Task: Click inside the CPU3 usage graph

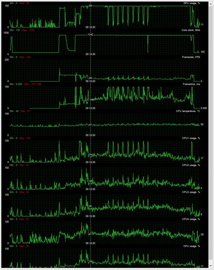Action: [x=105, y=206]
